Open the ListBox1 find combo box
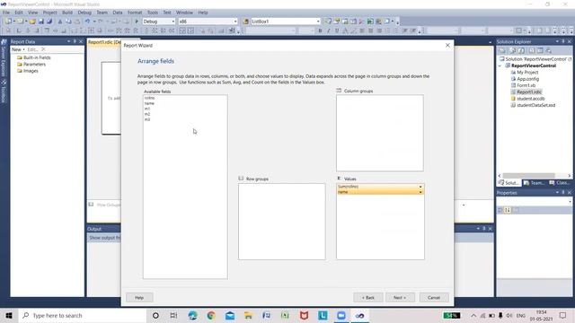Screen dimensions: 575x323 [286, 22]
